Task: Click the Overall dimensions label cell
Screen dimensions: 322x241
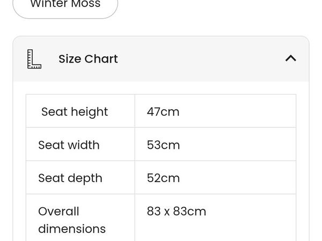Action: 80,217
